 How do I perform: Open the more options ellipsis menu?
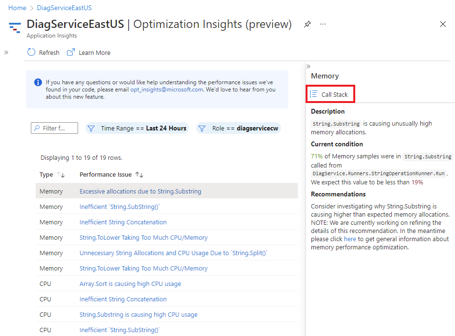tap(322, 24)
